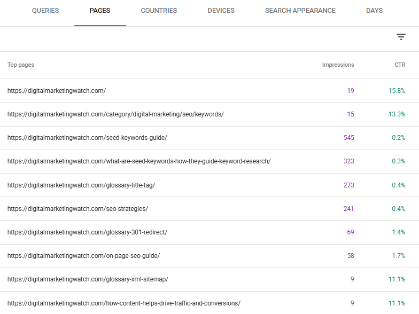Click the glossary-xml-sitemap row's 11.1% CTR
Image resolution: width=419 pixels, height=314 pixels.
397,279
